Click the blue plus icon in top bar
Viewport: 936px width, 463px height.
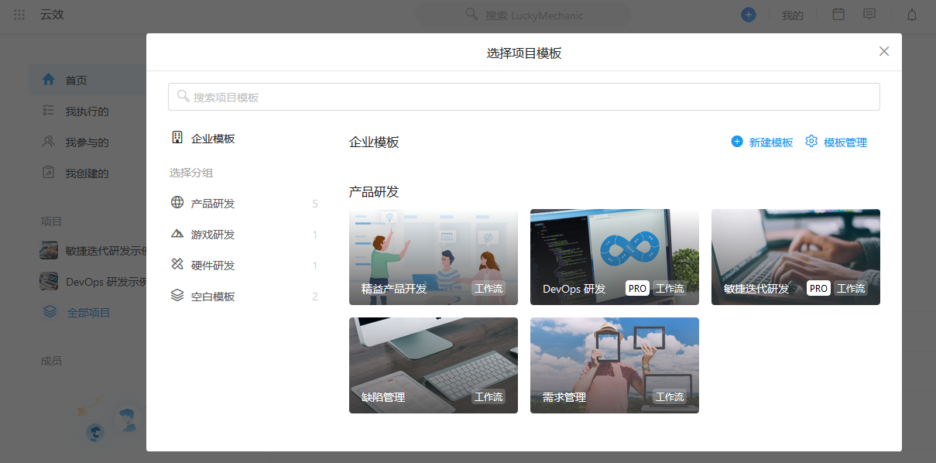(x=748, y=14)
